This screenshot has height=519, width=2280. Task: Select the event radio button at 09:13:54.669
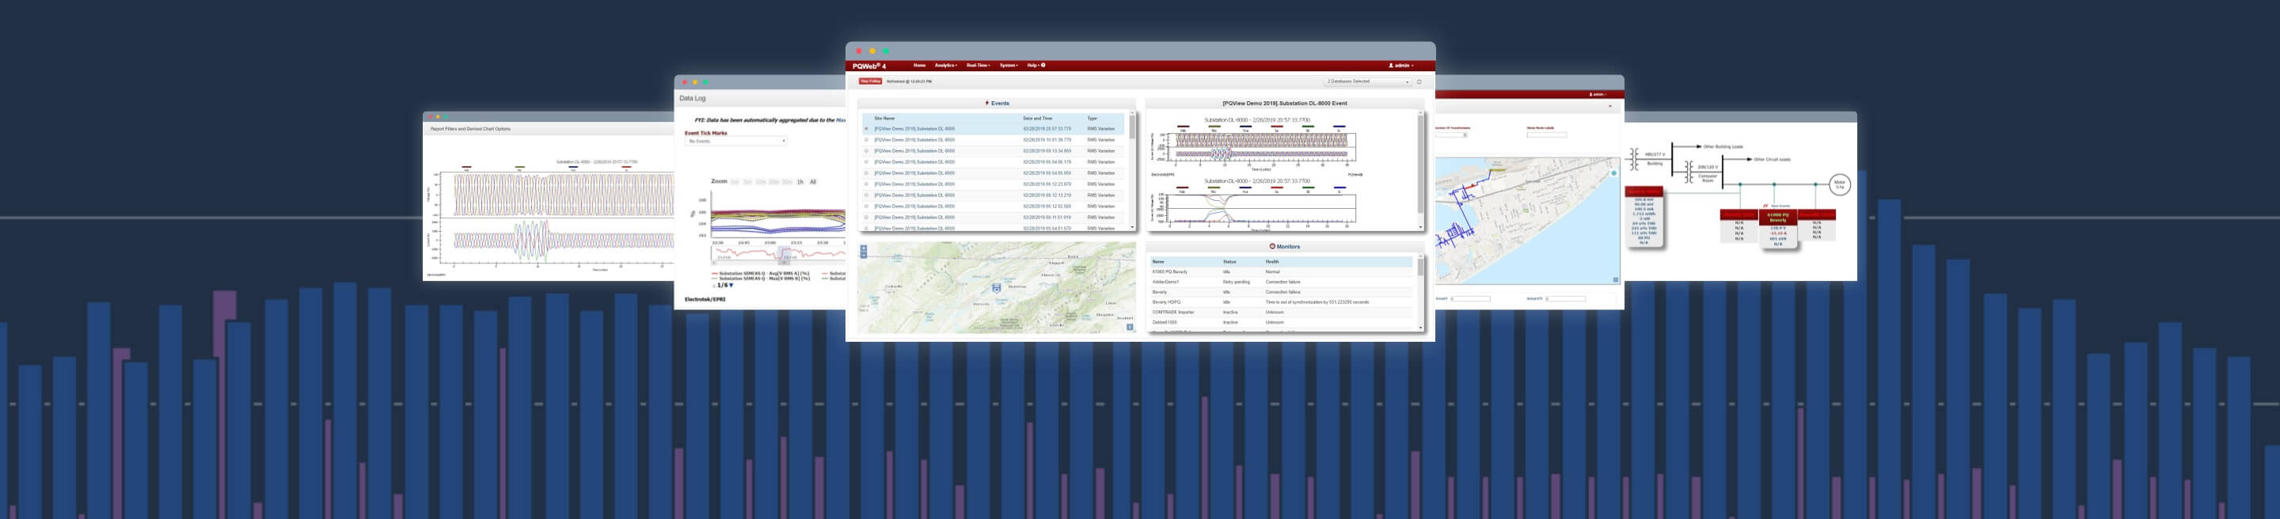(x=867, y=151)
